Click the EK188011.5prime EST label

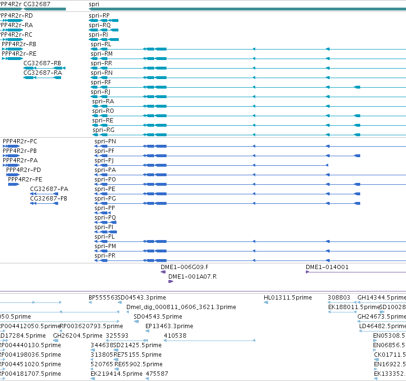[x=354, y=307]
